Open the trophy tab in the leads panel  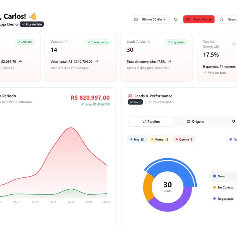point(233,121)
